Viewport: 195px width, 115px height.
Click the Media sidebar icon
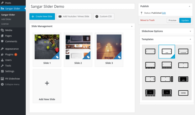pos(2,30)
